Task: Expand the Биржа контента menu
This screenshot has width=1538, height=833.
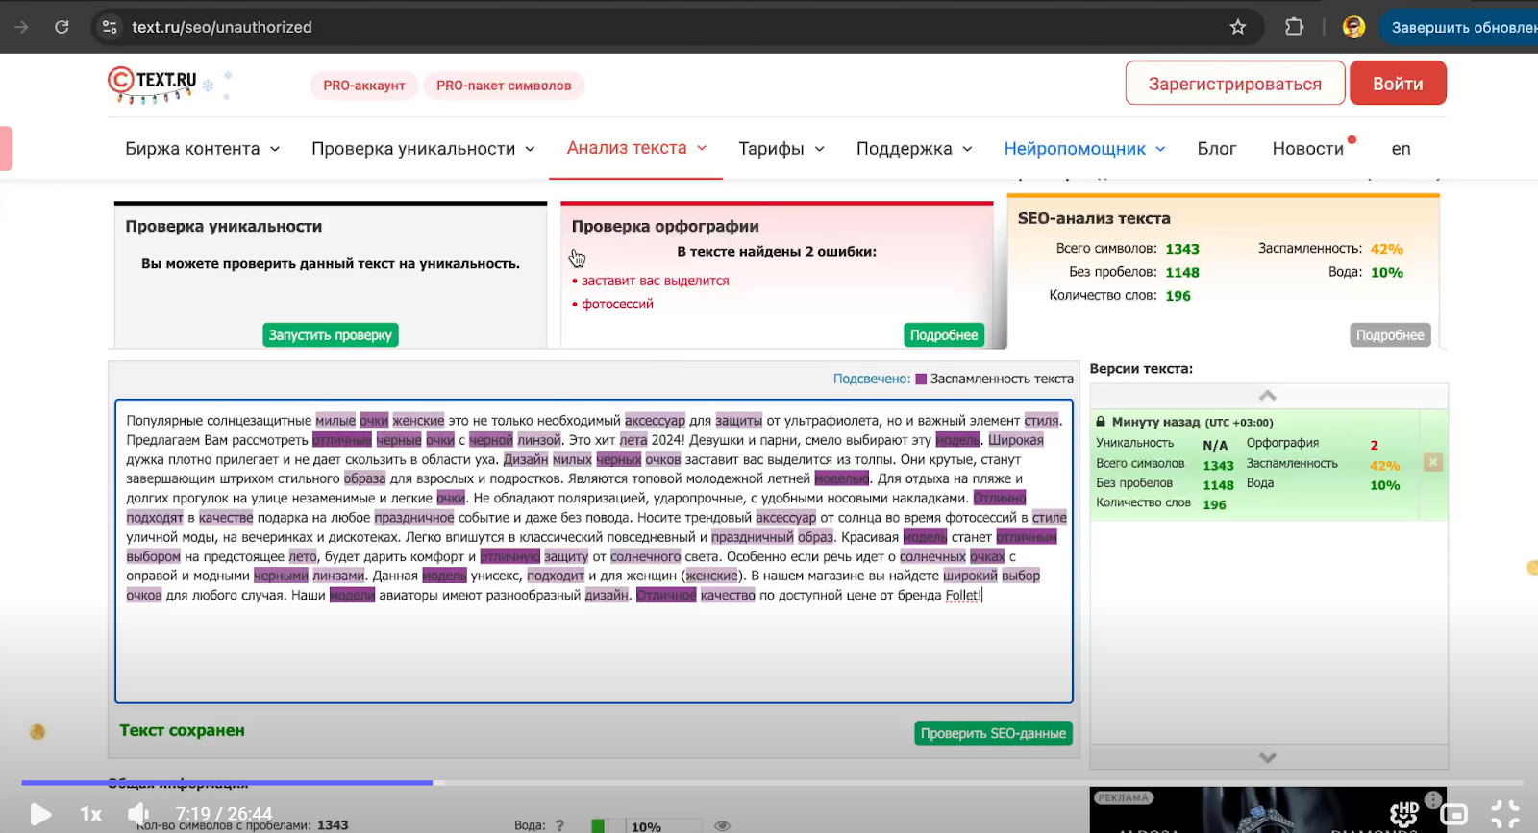Action: coord(203,149)
